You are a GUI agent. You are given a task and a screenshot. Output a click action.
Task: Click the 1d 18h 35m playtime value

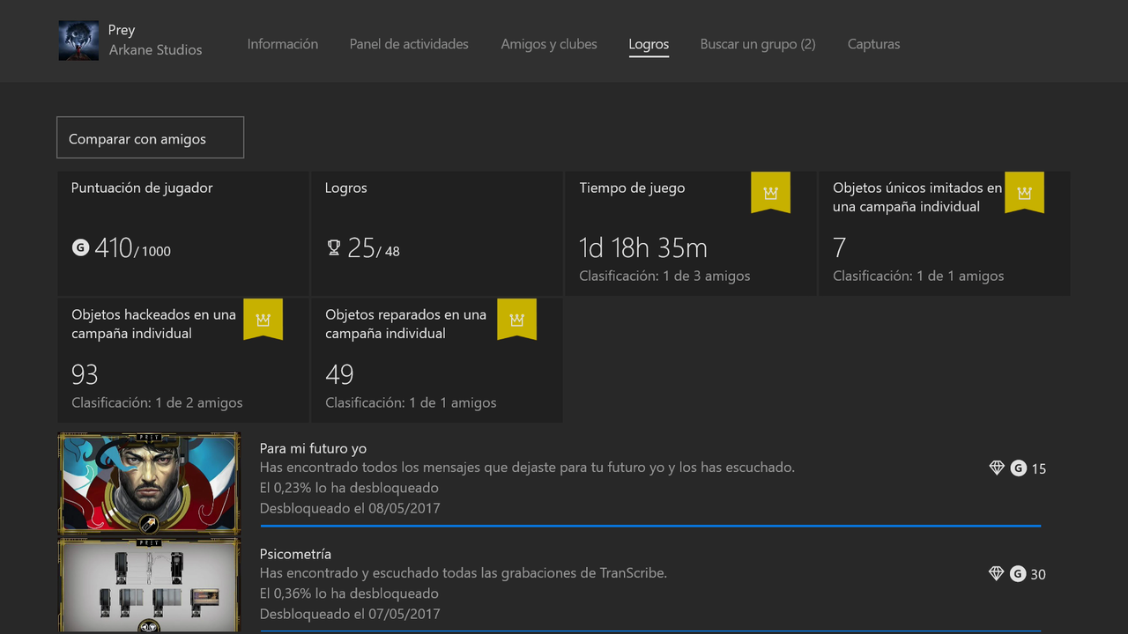point(643,247)
